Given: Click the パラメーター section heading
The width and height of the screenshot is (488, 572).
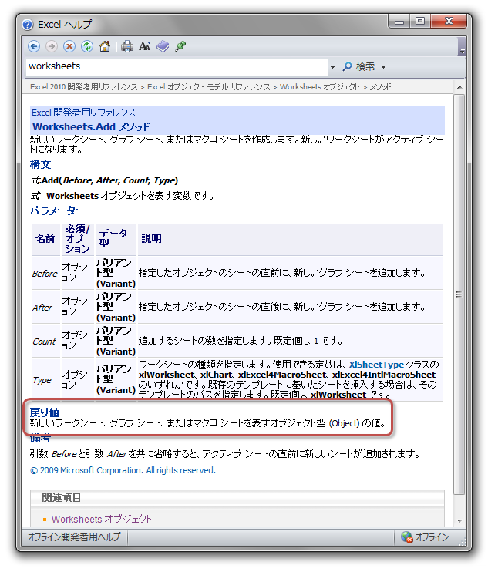Looking at the screenshot, I should (57, 210).
